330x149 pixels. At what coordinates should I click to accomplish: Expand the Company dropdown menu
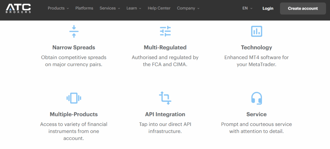pos(188,8)
